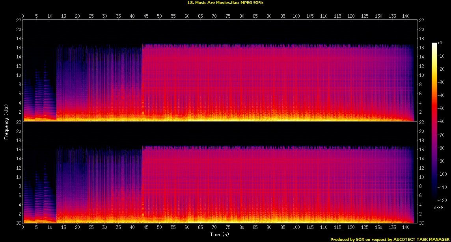Screen dimensions: 451x242
Task: Click the SOX / AUCDTECT Task Manager credit text
Action: point(389,239)
